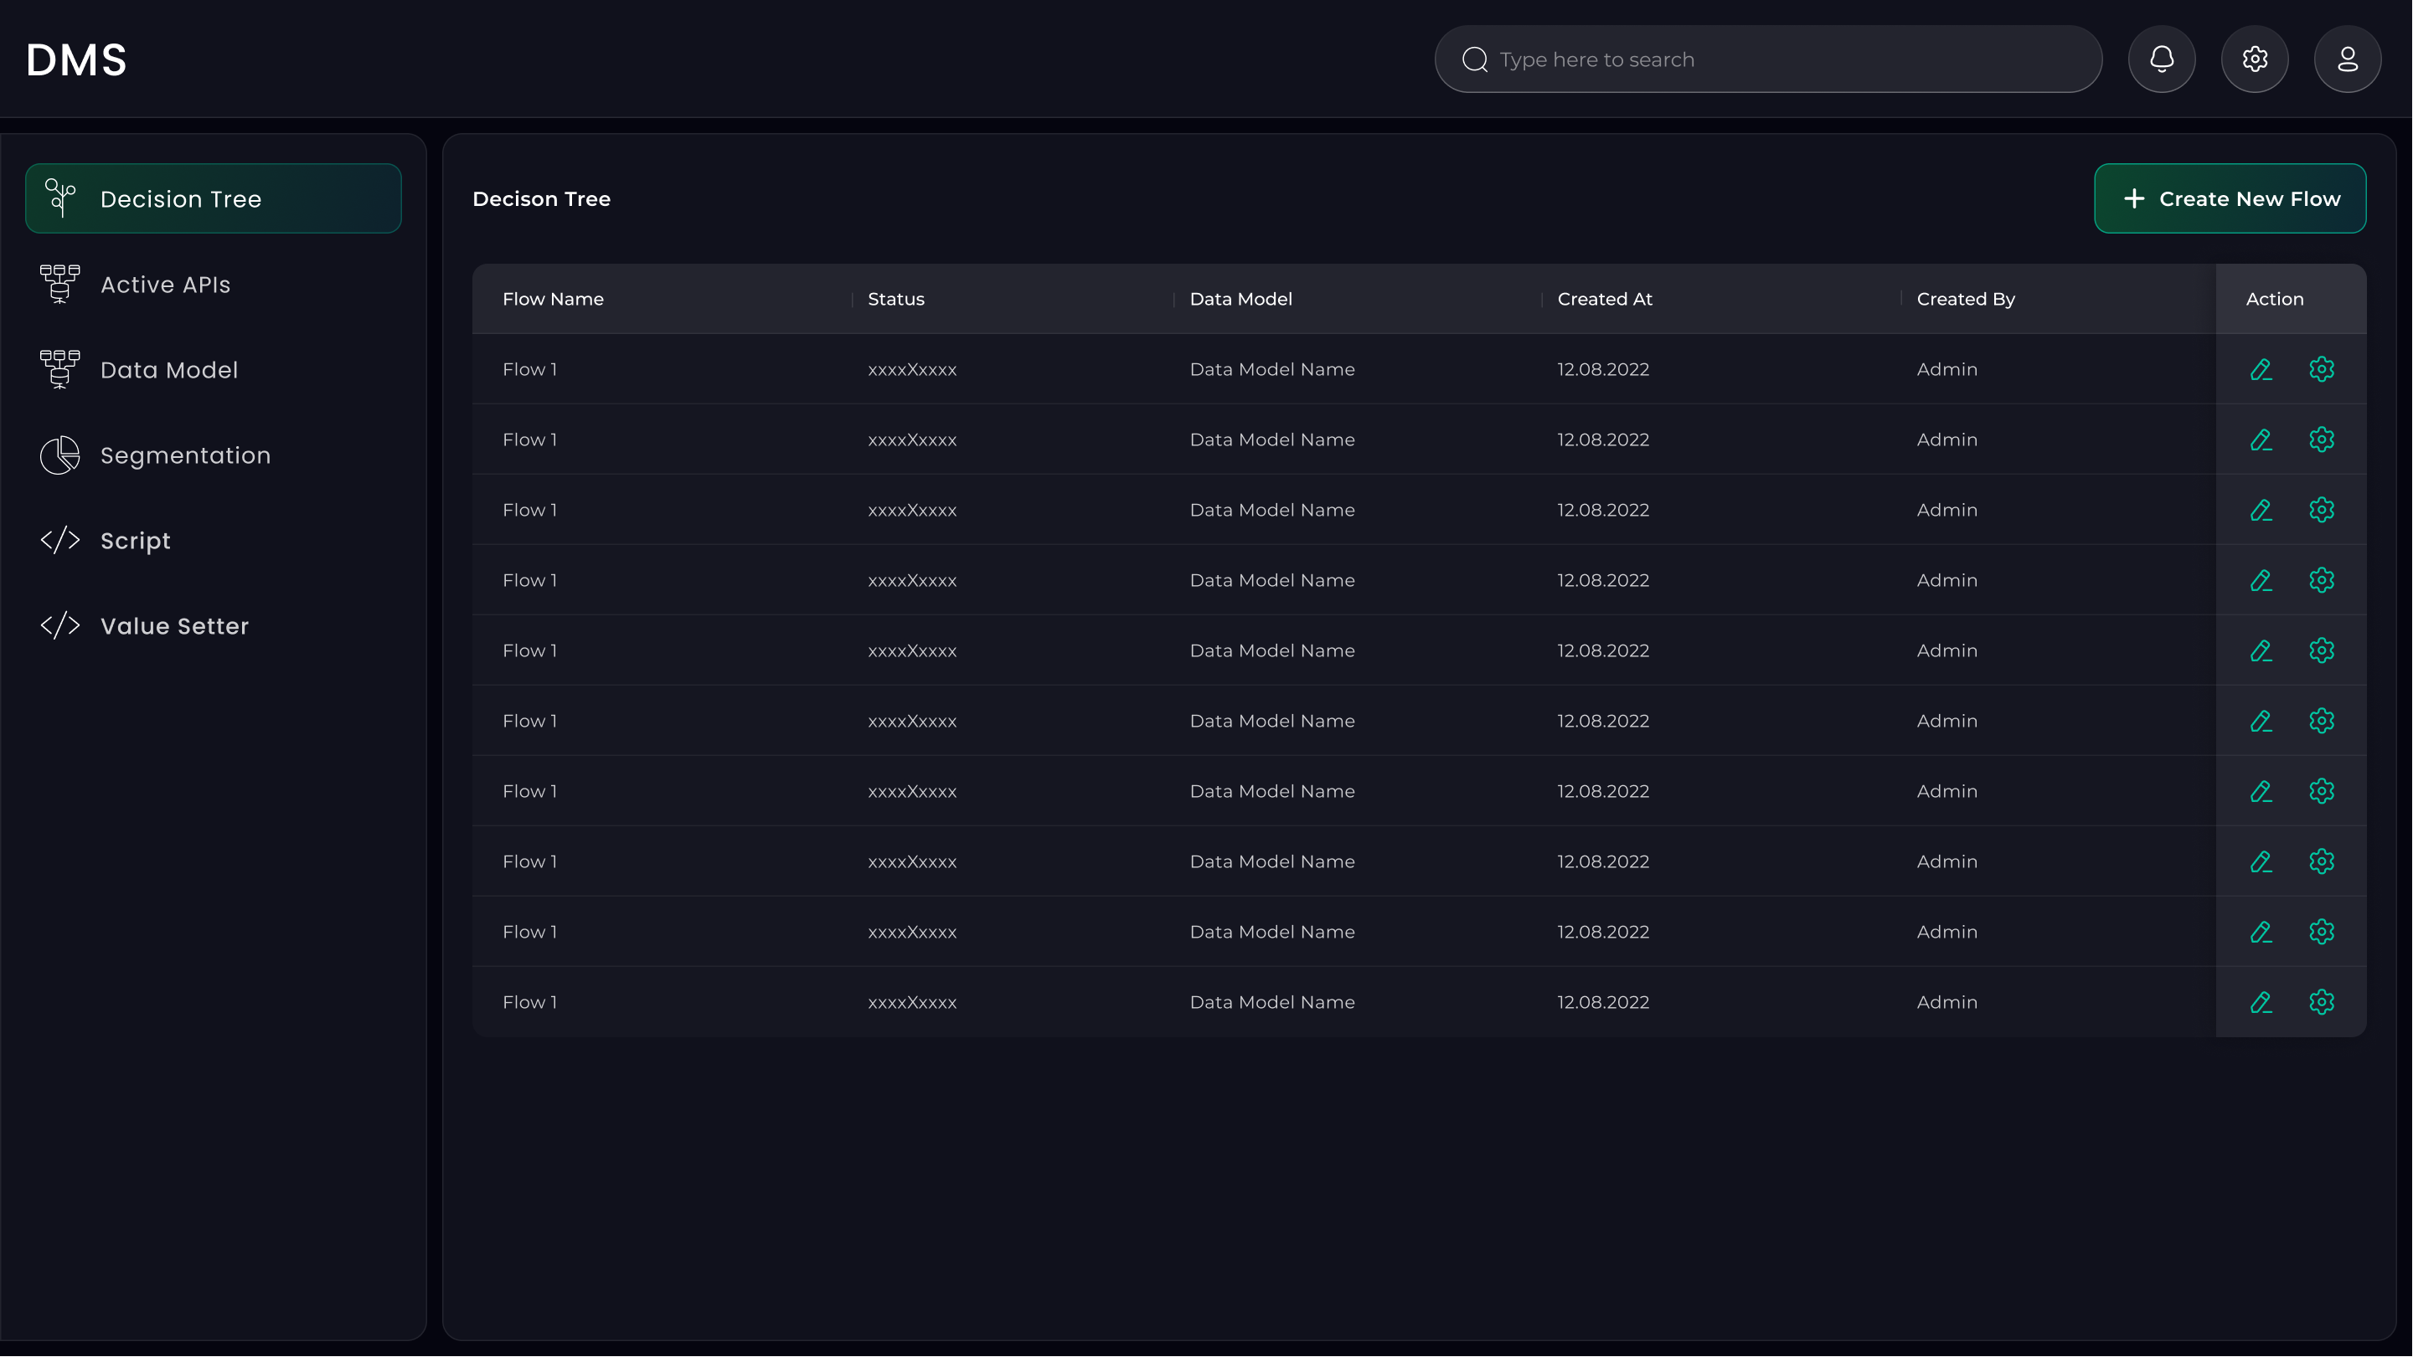The image size is (2413, 1357).
Task: Edit the last flow using its pencil icon
Action: coord(2261,1002)
